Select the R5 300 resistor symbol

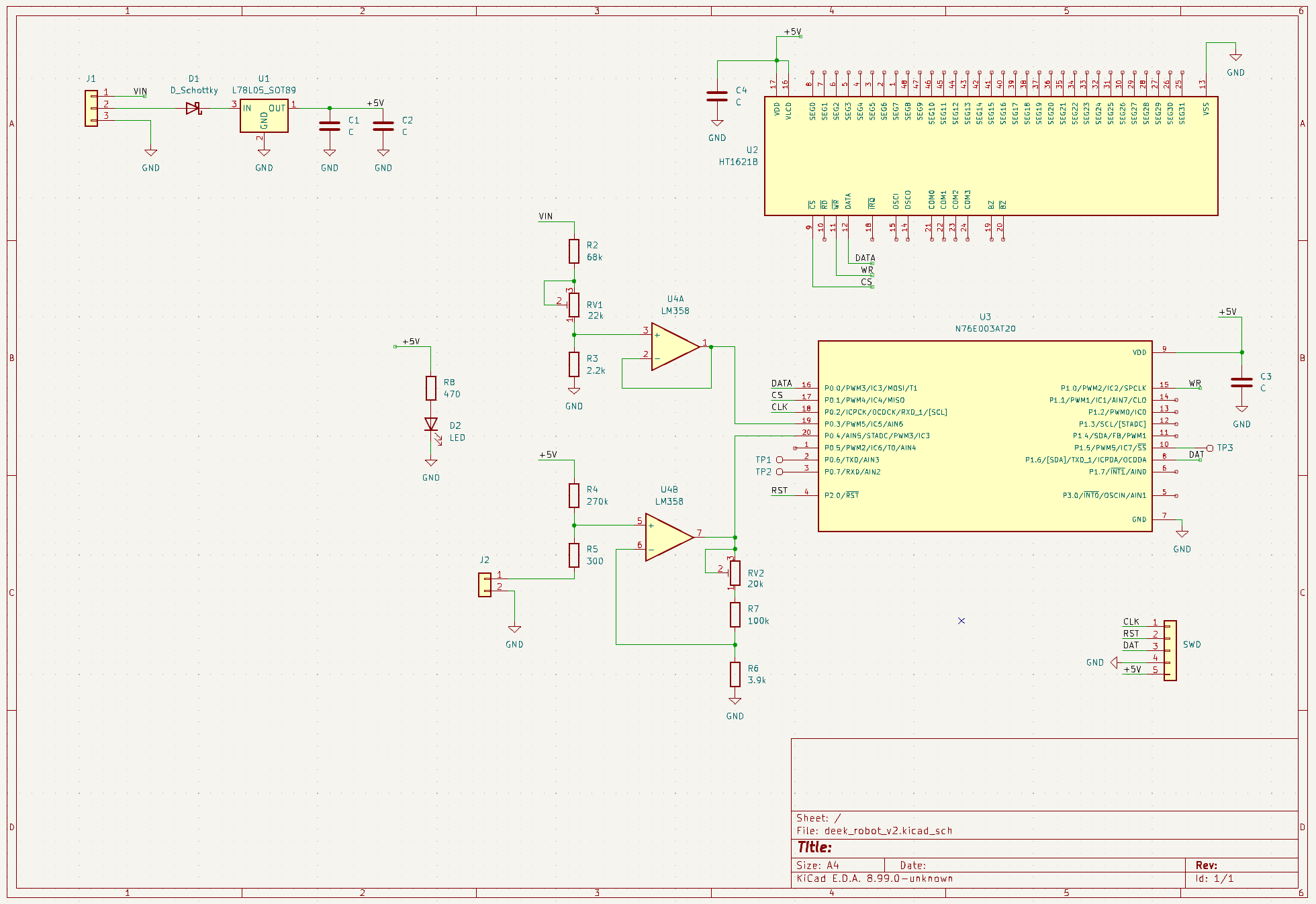click(x=574, y=555)
